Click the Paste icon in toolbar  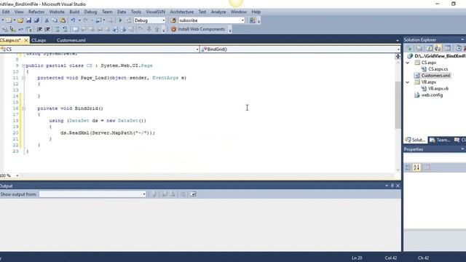(x=63, y=20)
